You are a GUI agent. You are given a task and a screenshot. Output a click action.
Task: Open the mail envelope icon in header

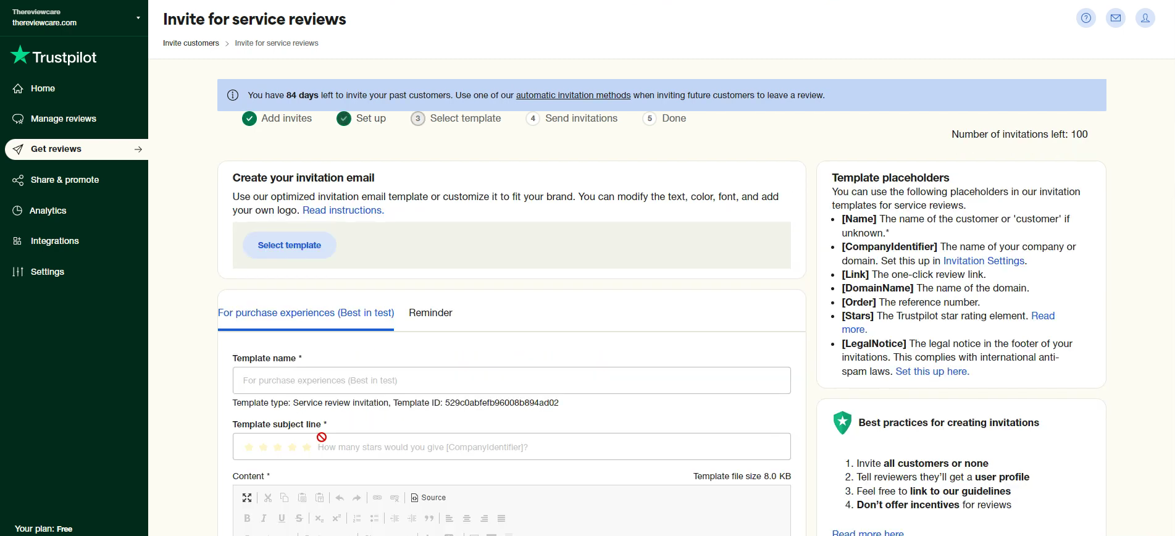point(1116,19)
